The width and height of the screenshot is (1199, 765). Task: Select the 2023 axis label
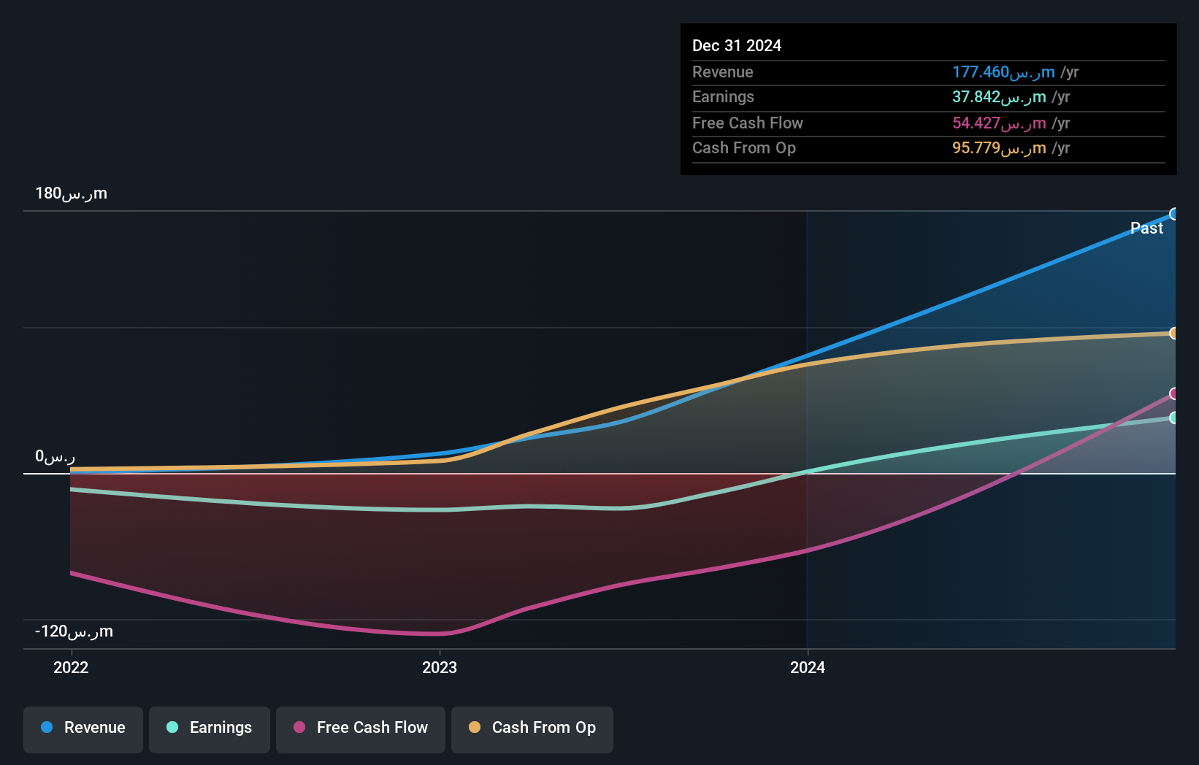click(x=439, y=666)
